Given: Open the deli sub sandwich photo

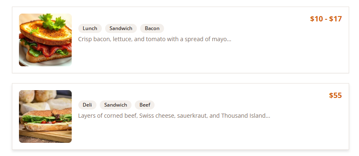Looking at the screenshot, I should [x=45, y=116].
